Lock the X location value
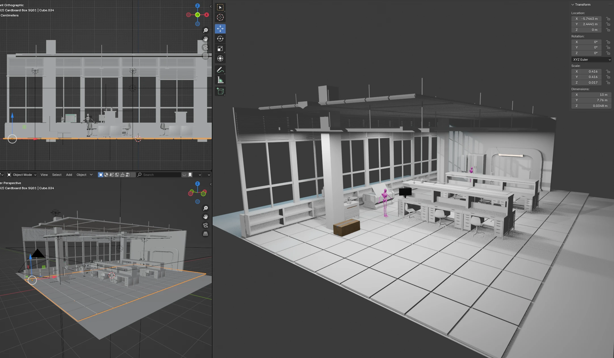This screenshot has width=614, height=358. click(608, 19)
